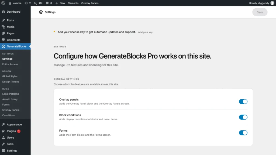Click the Overlay panels setting label
The image size is (276, 155).
click(69, 99)
